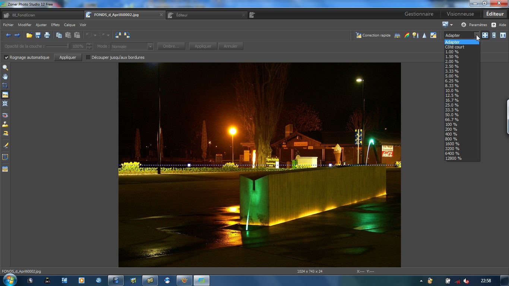Select Côté court in zoom list

pos(455,47)
